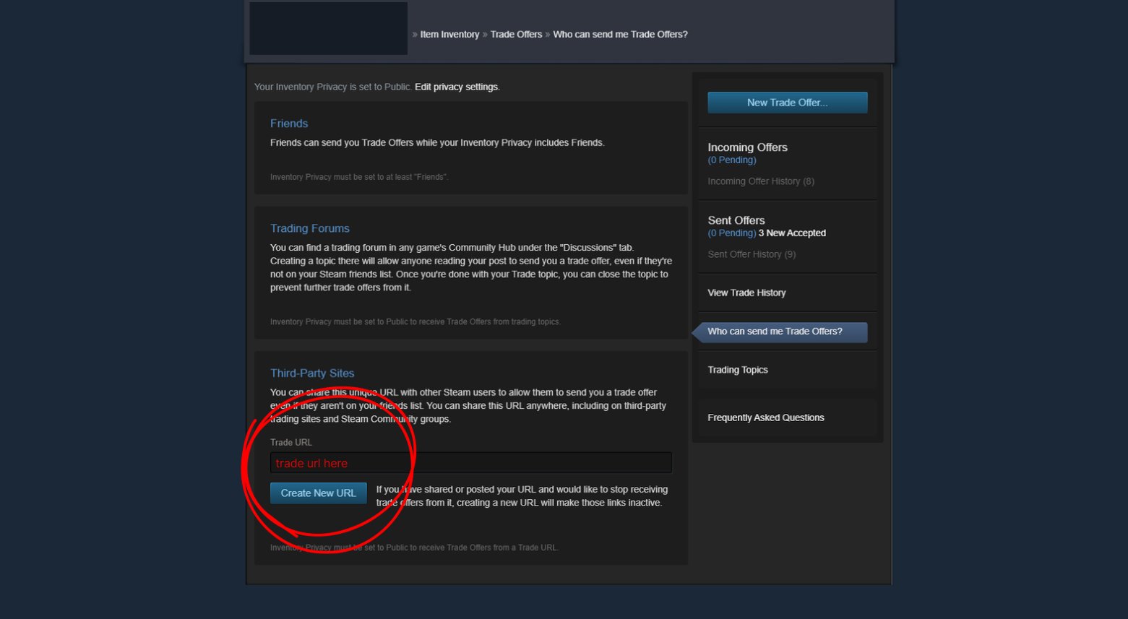Open Incoming Offer History (8)

[x=760, y=181]
